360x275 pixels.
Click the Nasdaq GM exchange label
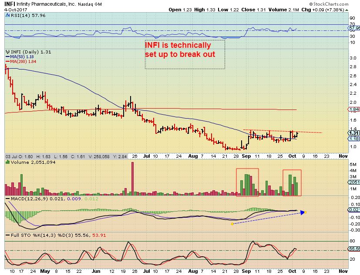[x=90, y=4]
